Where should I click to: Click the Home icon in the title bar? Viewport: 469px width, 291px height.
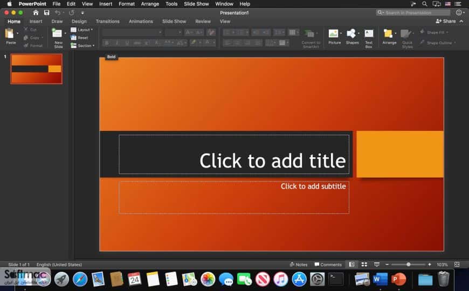(36, 12)
